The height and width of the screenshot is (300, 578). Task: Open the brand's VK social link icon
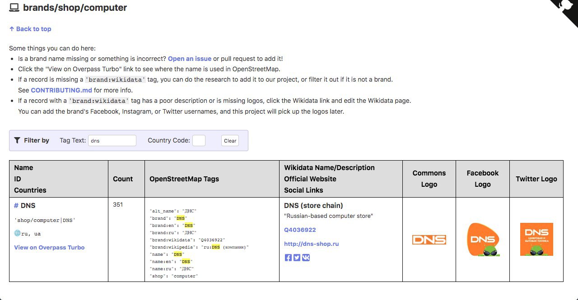306,258
